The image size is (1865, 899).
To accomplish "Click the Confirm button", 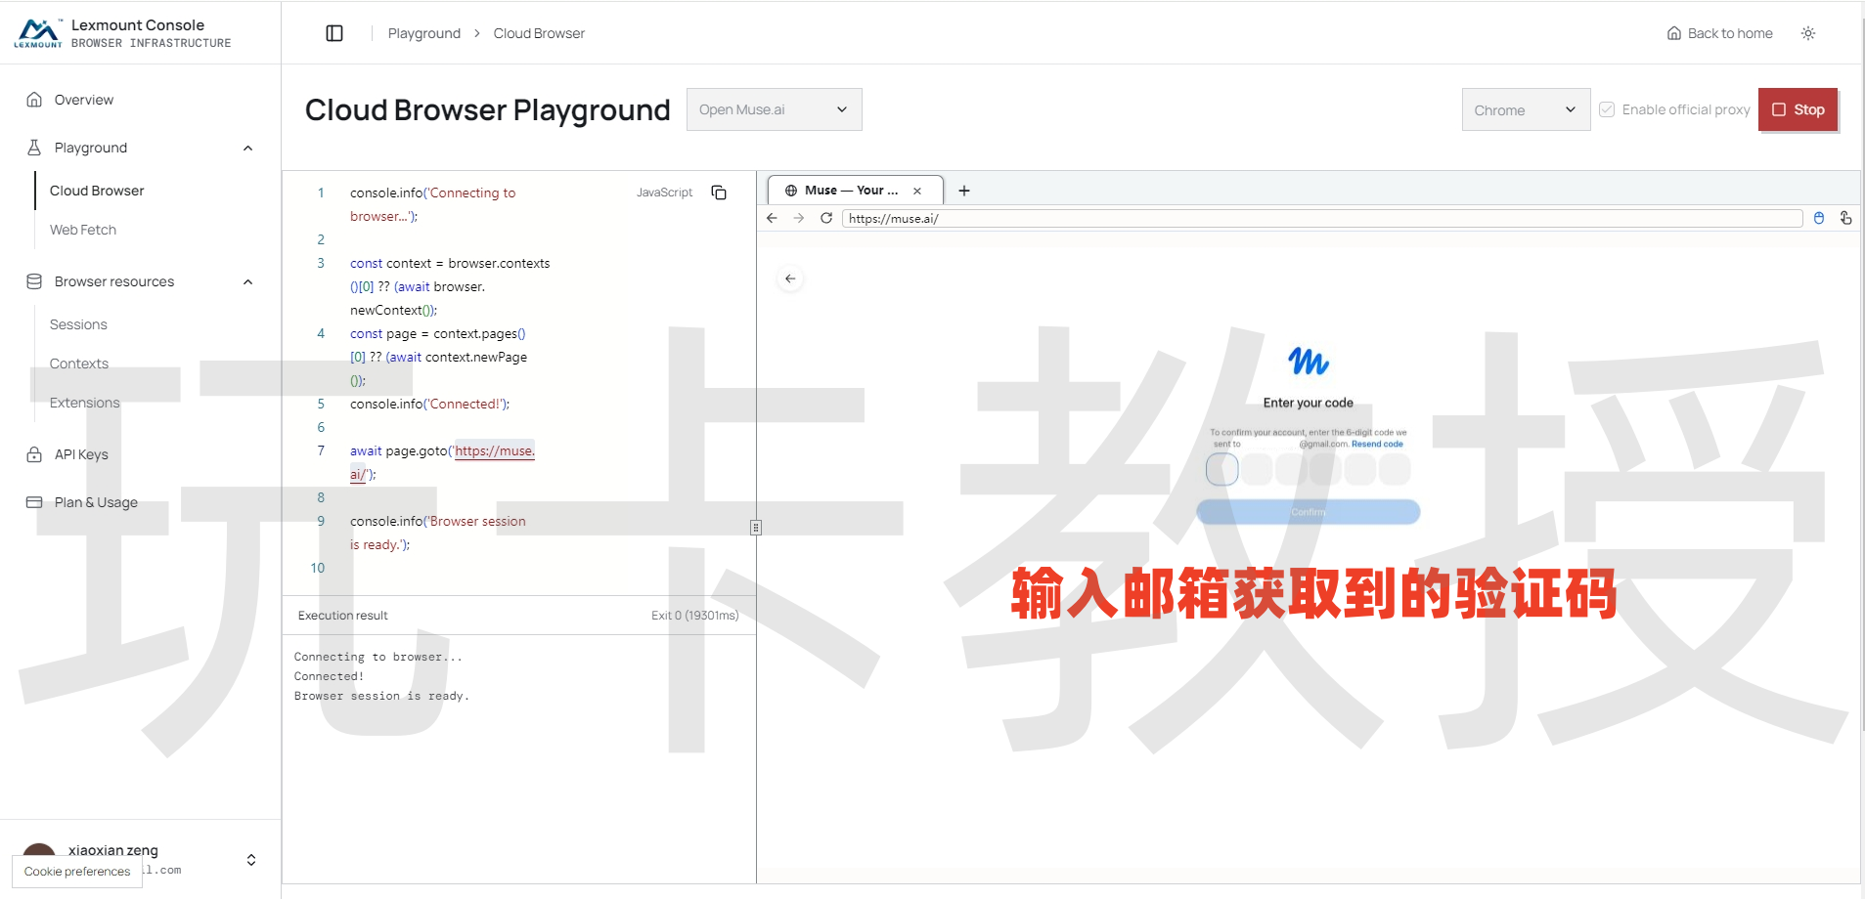I will pos(1309,512).
